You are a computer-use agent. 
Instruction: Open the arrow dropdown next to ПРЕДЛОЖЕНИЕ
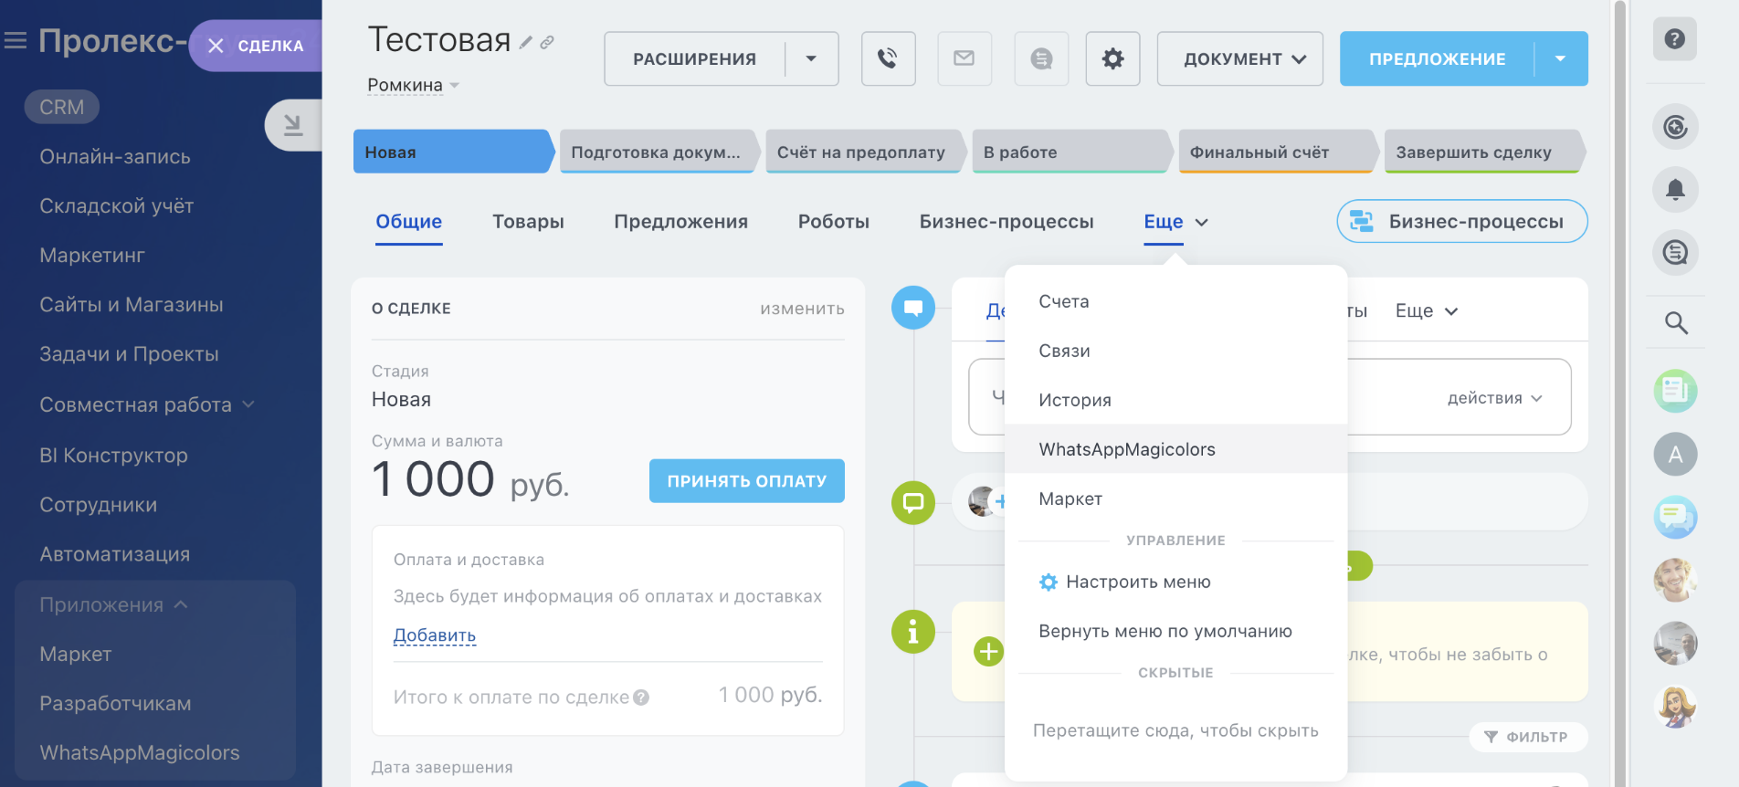click(x=1561, y=59)
